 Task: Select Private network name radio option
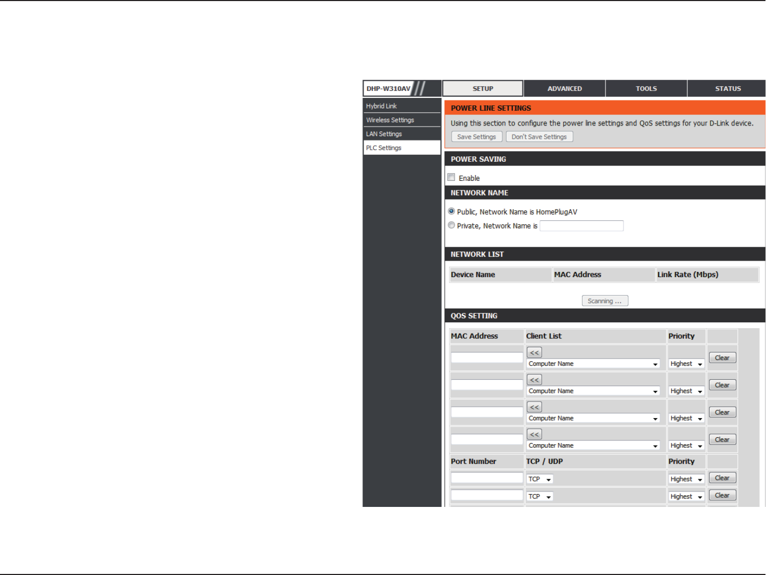point(451,225)
